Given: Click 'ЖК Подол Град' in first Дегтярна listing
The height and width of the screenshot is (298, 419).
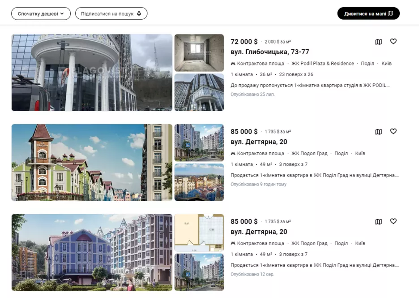Looking at the screenshot, I should tap(309, 154).
